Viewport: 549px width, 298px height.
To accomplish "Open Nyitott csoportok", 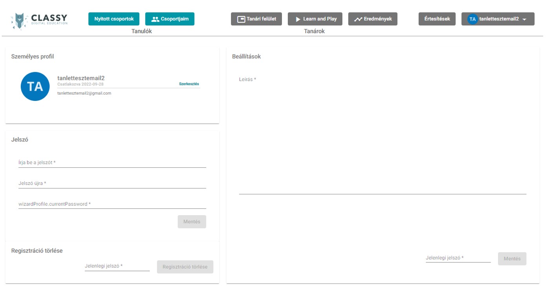I will pyautogui.click(x=114, y=19).
